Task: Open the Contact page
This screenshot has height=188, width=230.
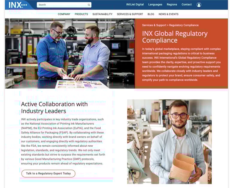Action: [x=187, y=4]
